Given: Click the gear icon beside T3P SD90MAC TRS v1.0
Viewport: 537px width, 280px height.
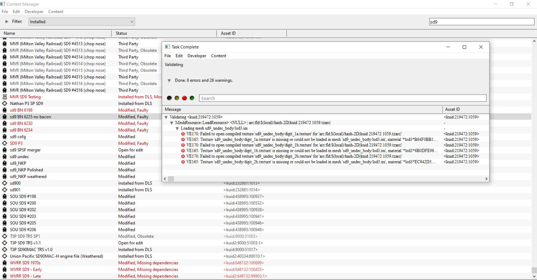Looking at the screenshot, I should pos(5,249).
